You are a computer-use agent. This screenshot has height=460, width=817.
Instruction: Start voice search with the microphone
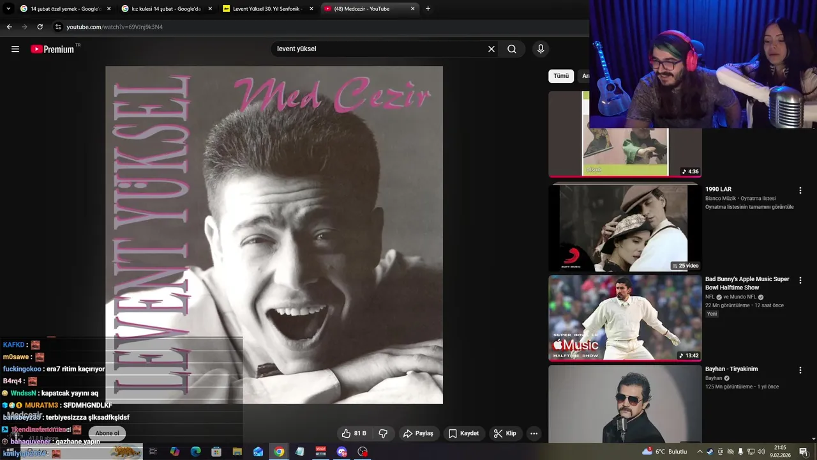point(541,49)
